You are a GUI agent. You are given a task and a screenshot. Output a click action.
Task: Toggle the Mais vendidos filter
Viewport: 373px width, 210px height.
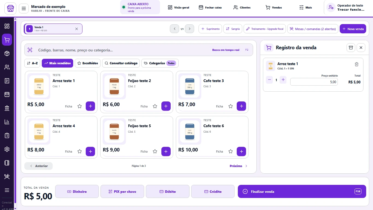(x=57, y=63)
